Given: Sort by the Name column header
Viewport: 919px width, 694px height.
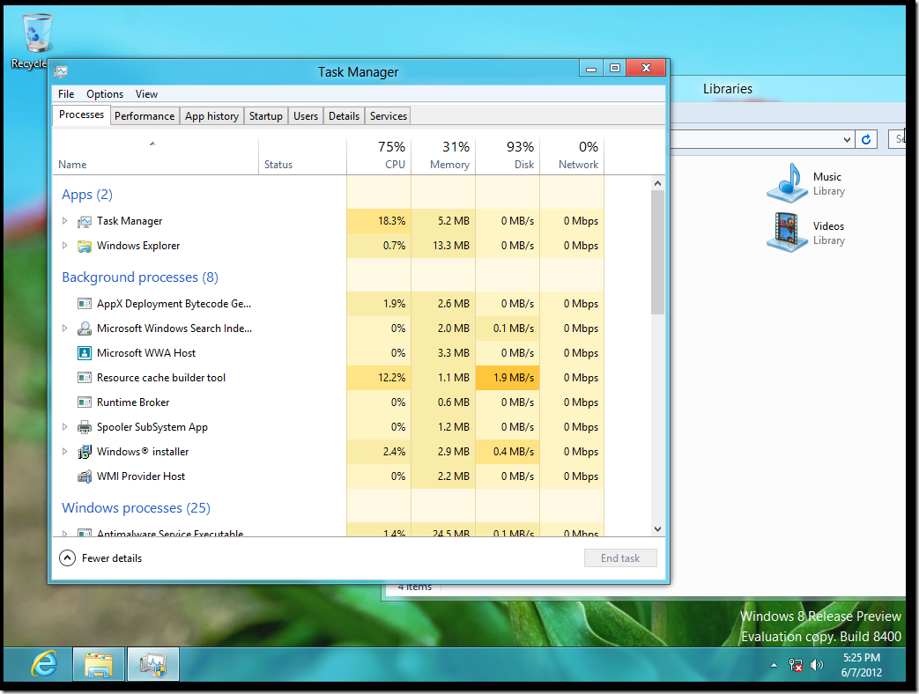Looking at the screenshot, I should pyautogui.click(x=155, y=156).
